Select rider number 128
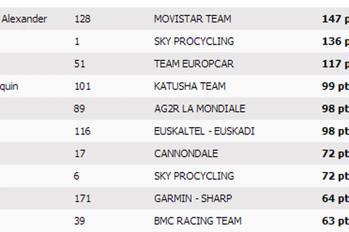This screenshot has height=232, width=349. click(82, 19)
